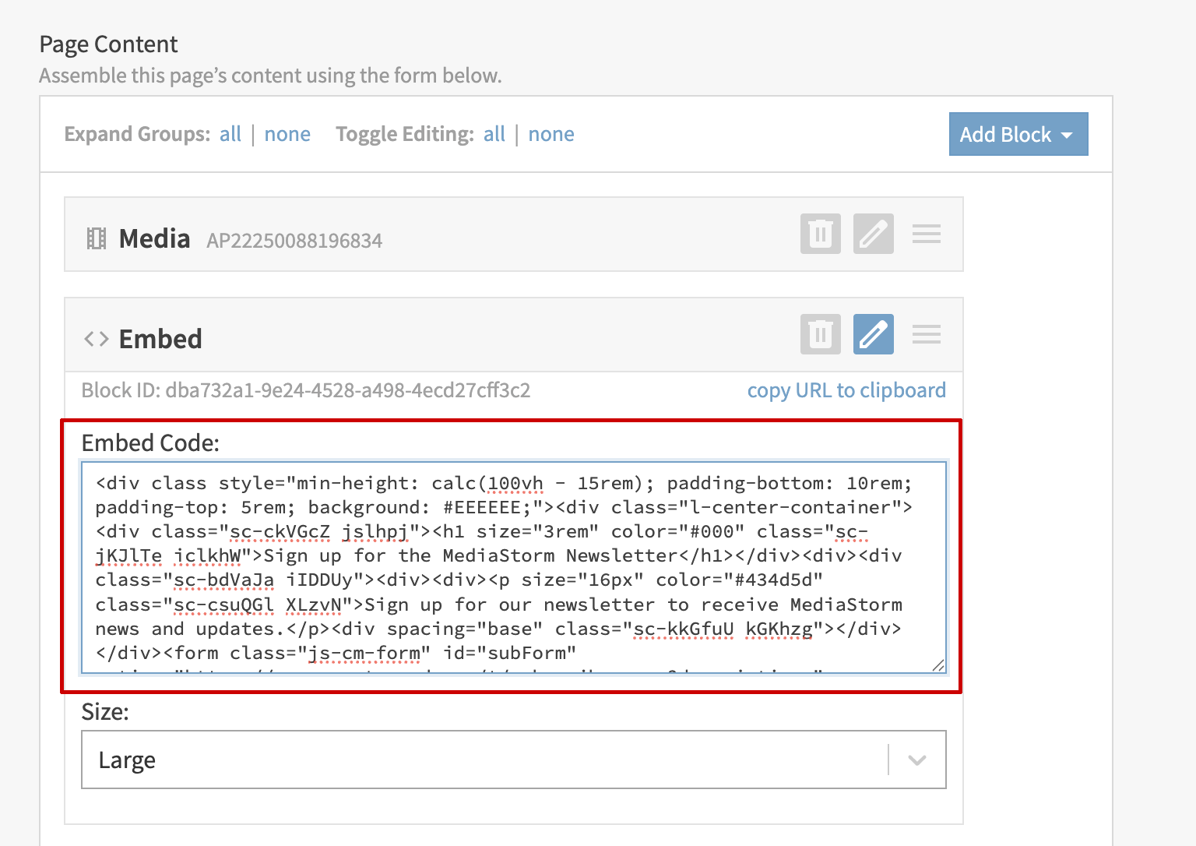Image resolution: width=1196 pixels, height=846 pixels.
Task: Toggle editing for the Media block
Action: coord(874,234)
